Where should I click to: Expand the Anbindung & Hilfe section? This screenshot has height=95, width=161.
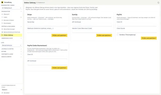tap(12, 38)
